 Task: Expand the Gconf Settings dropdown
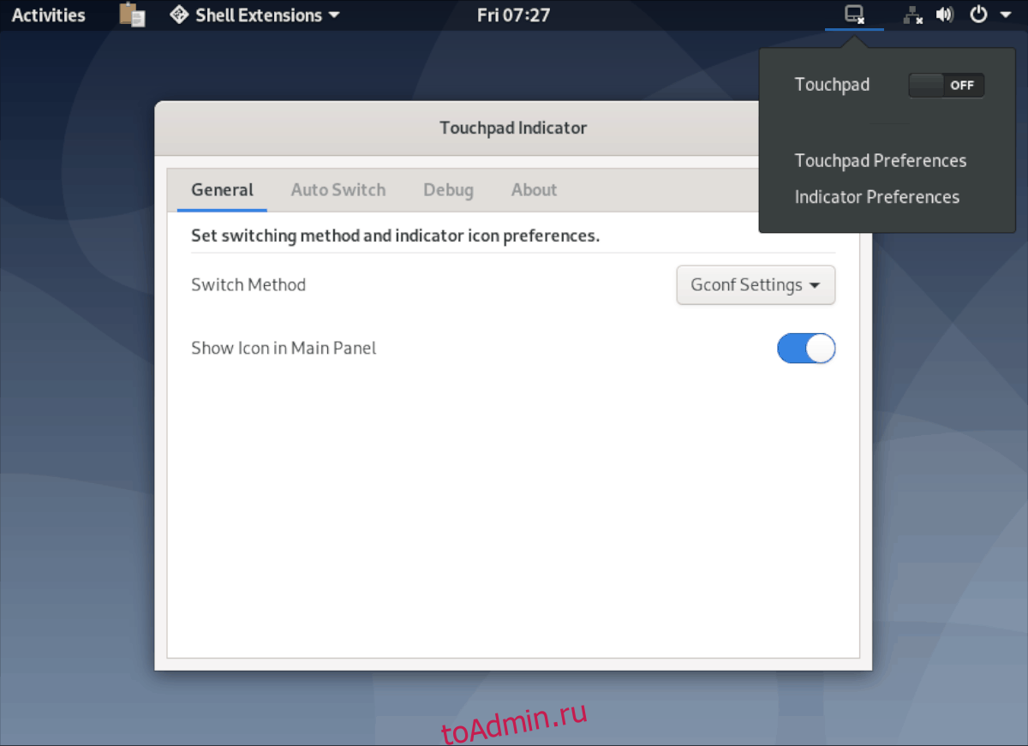click(756, 285)
